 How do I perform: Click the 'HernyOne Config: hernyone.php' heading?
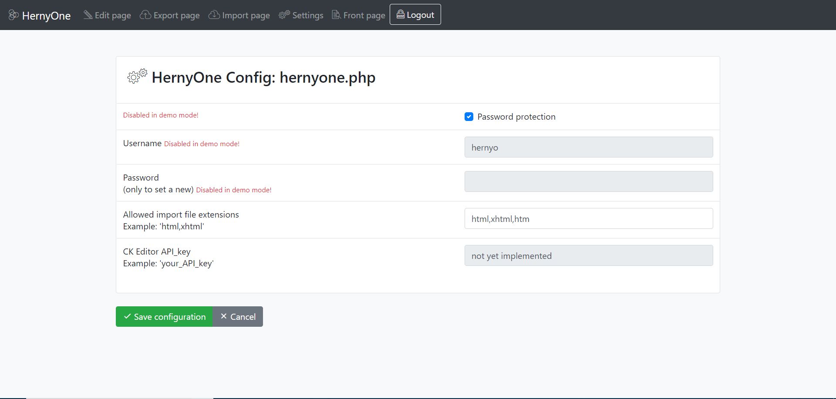[x=263, y=77]
